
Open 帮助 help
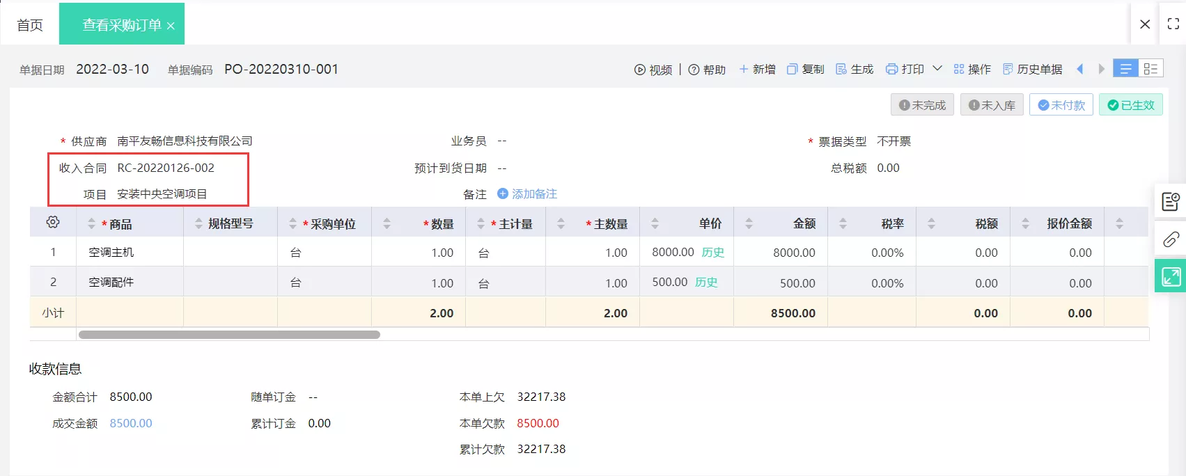[707, 70]
